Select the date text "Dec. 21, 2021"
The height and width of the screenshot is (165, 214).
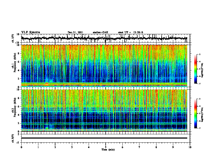point(75,32)
